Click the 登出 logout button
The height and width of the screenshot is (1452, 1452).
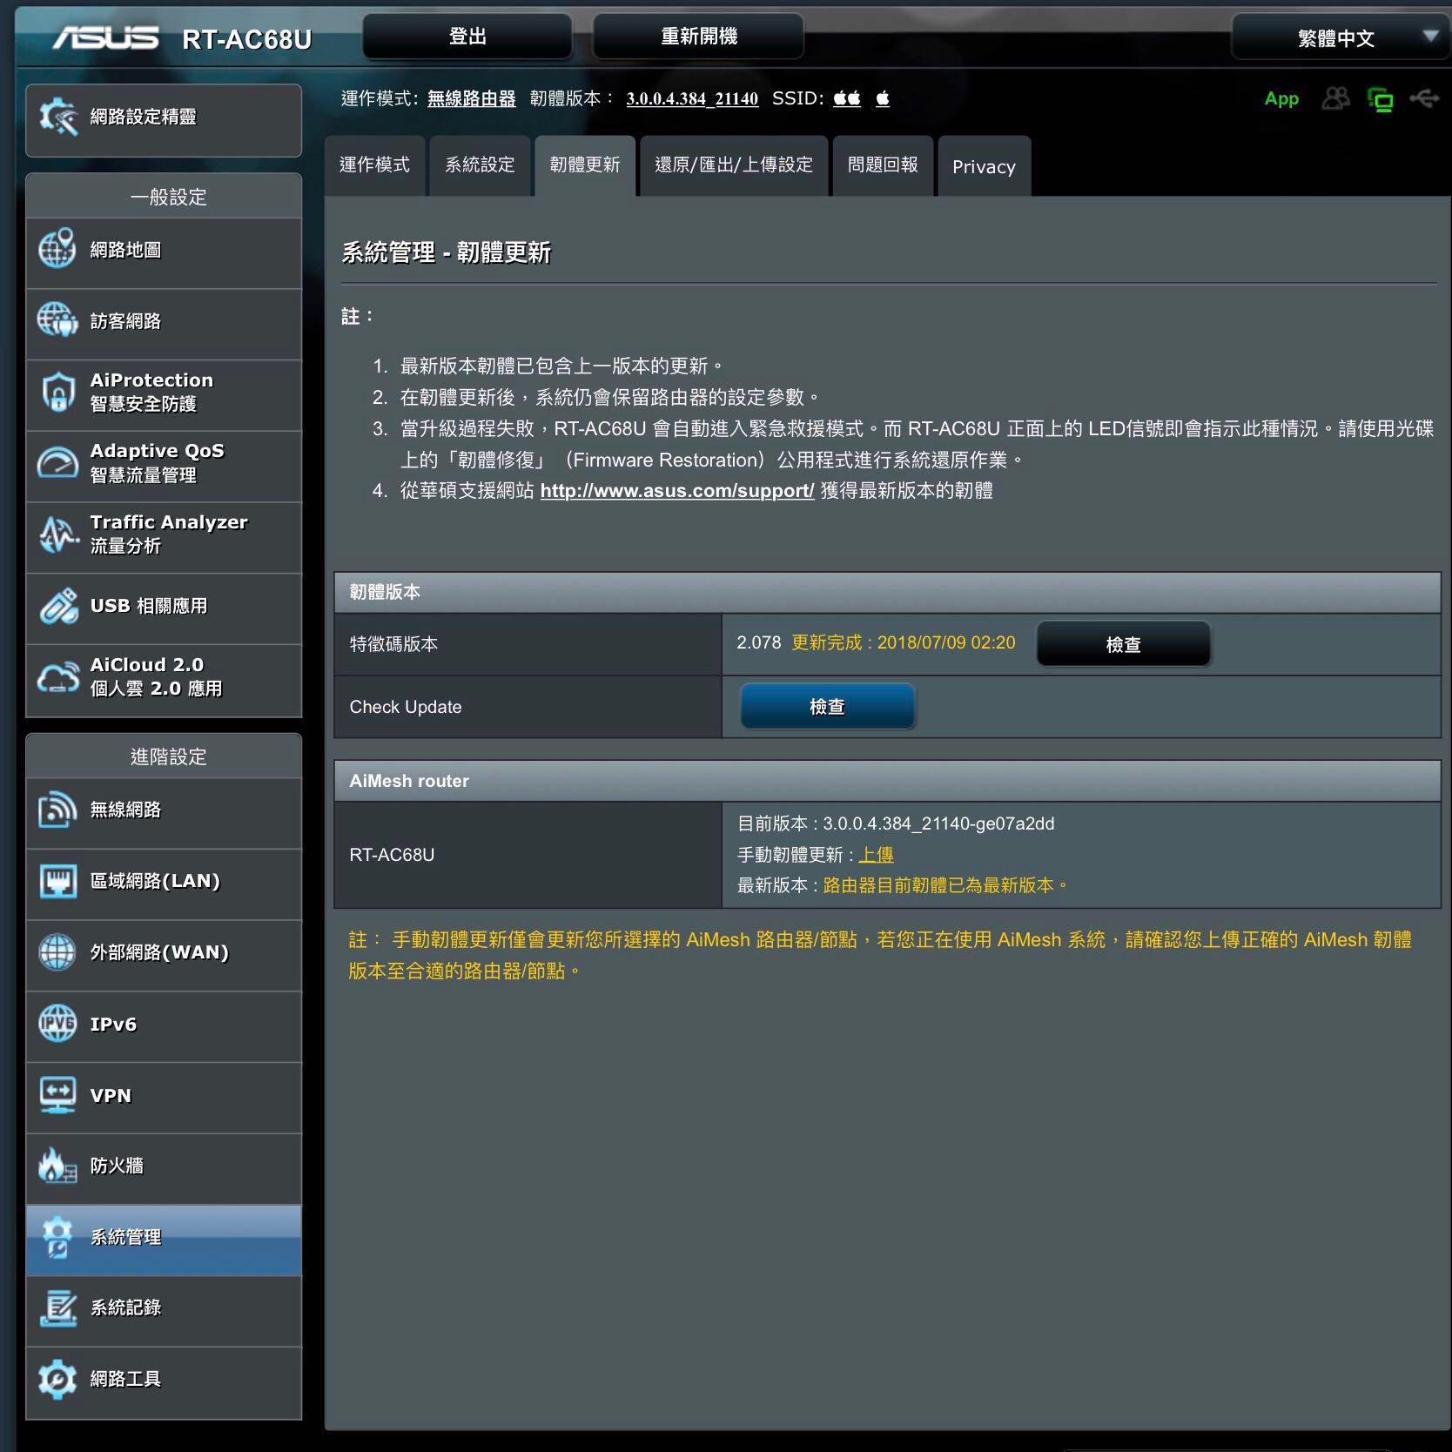(x=467, y=37)
